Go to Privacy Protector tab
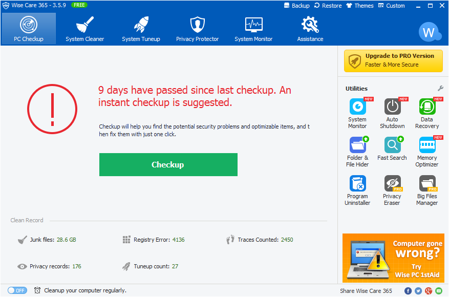 pyautogui.click(x=197, y=28)
